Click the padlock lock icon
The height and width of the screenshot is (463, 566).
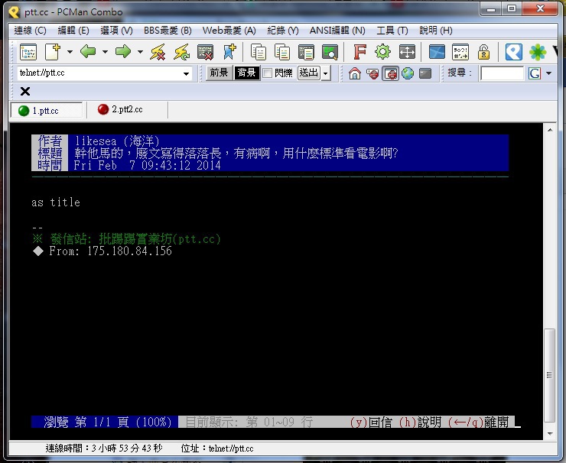pyautogui.click(x=483, y=52)
